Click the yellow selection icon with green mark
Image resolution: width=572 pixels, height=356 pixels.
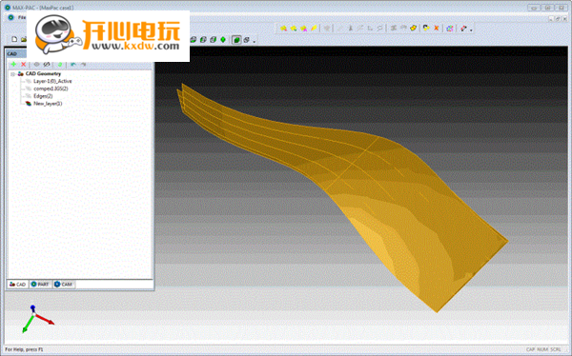pos(294,28)
